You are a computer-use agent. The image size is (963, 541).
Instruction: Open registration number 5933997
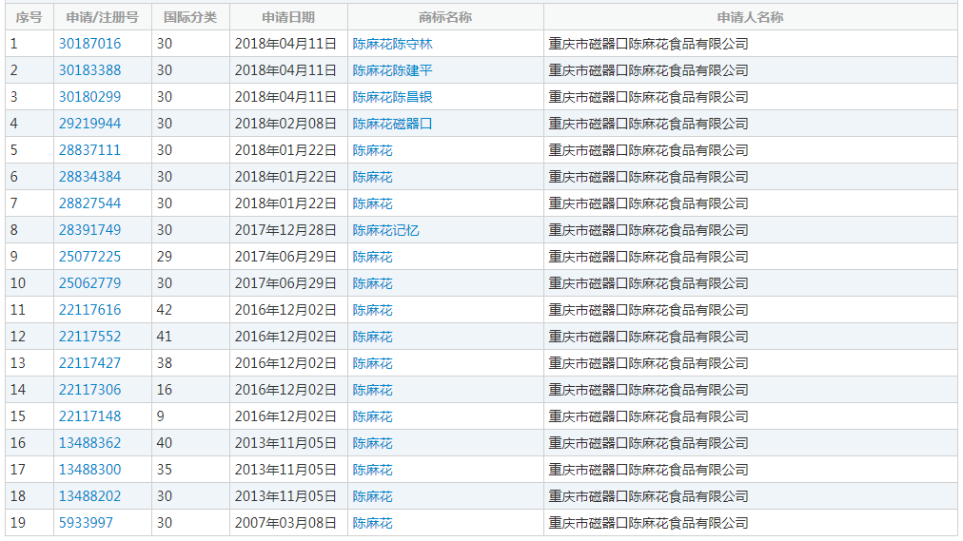[x=86, y=523]
